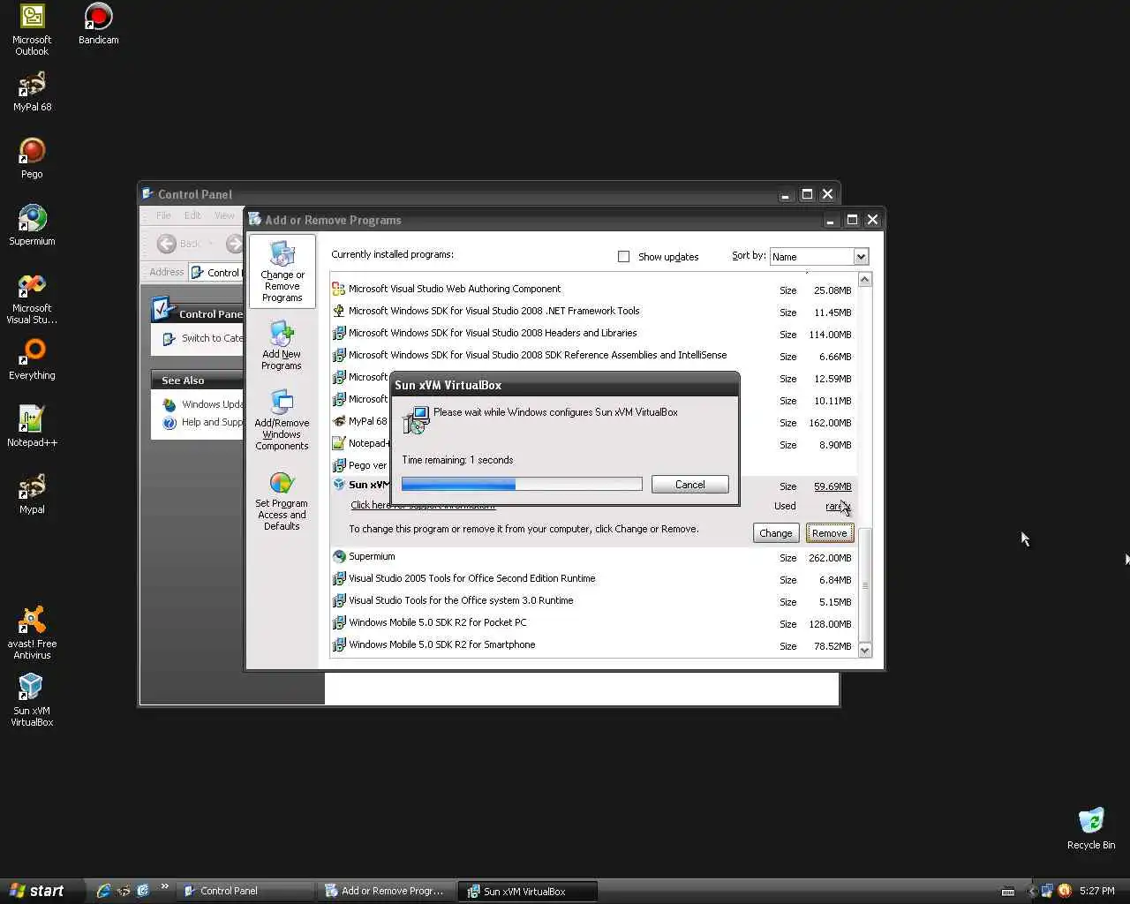Image resolution: width=1130 pixels, height=904 pixels.
Task: Cancel the VirtualBox configuration
Action: pos(689,485)
